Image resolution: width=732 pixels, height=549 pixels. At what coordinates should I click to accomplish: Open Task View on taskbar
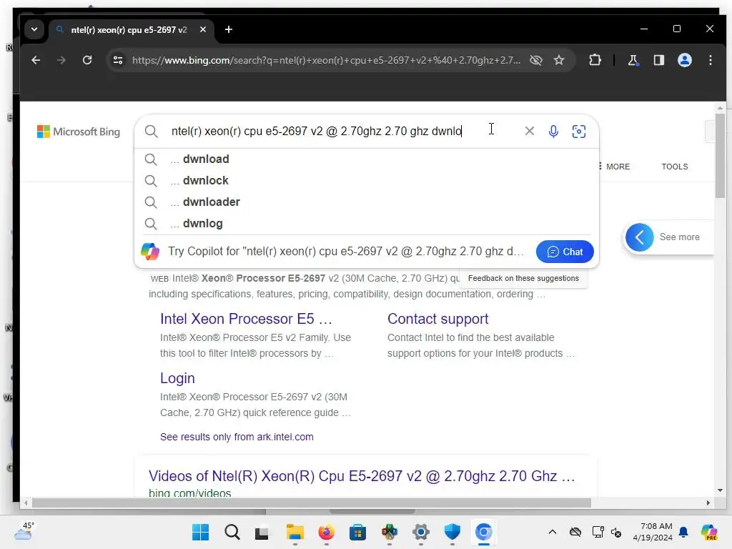tap(262, 532)
